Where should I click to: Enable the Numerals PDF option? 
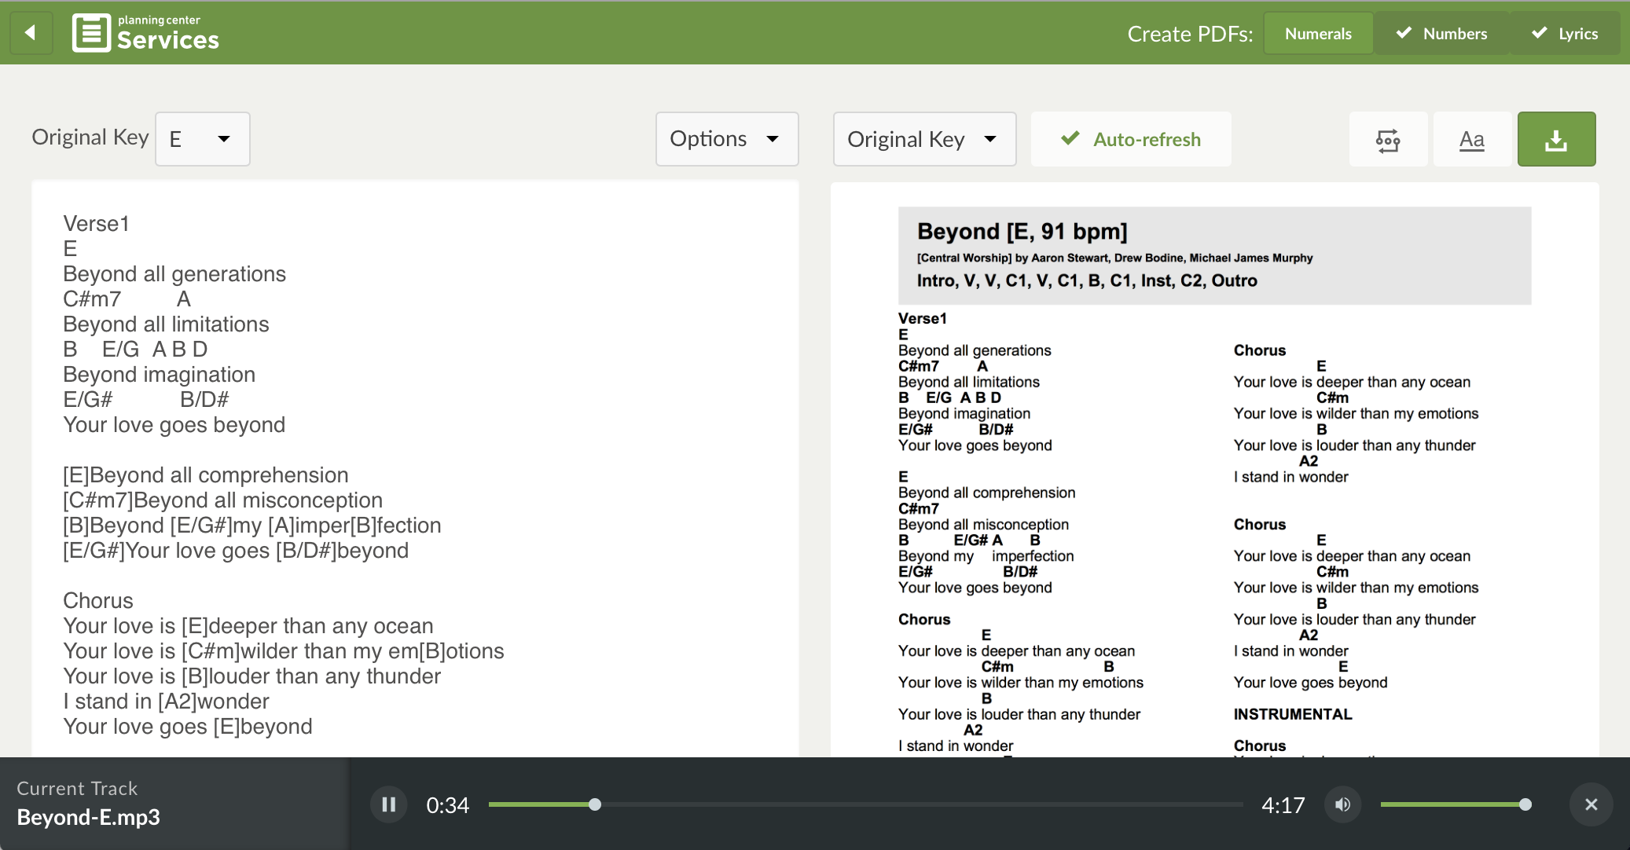click(1318, 34)
